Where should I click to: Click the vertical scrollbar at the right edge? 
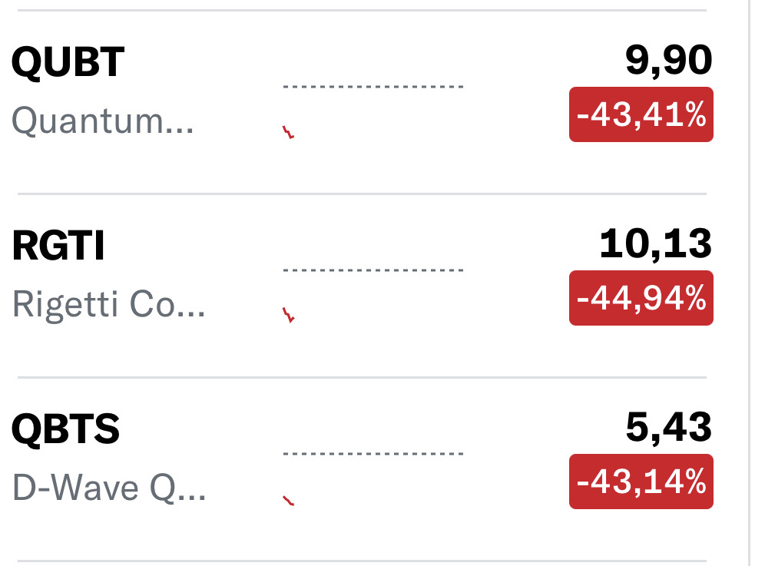(x=749, y=283)
